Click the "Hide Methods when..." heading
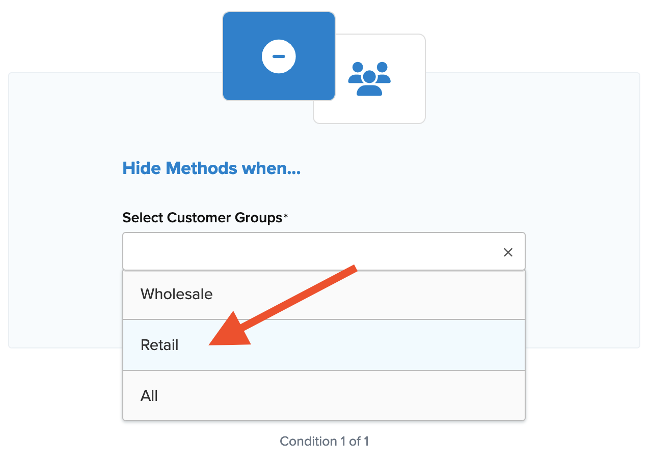This screenshot has height=469, width=650. coord(211,168)
